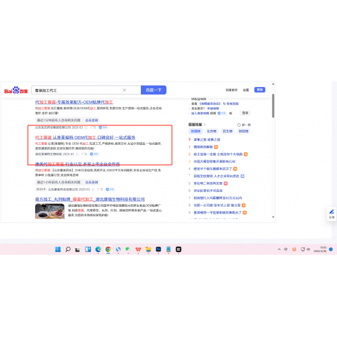Open WeChat from the taskbar
Image resolution: width=337 pixels, height=337 pixels.
pyautogui.click(x=128, y=249)
